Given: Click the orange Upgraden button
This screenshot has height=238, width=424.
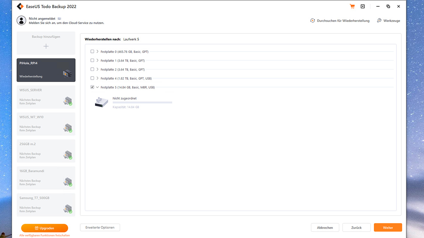Looking at the screenshot, I should 45,228.
